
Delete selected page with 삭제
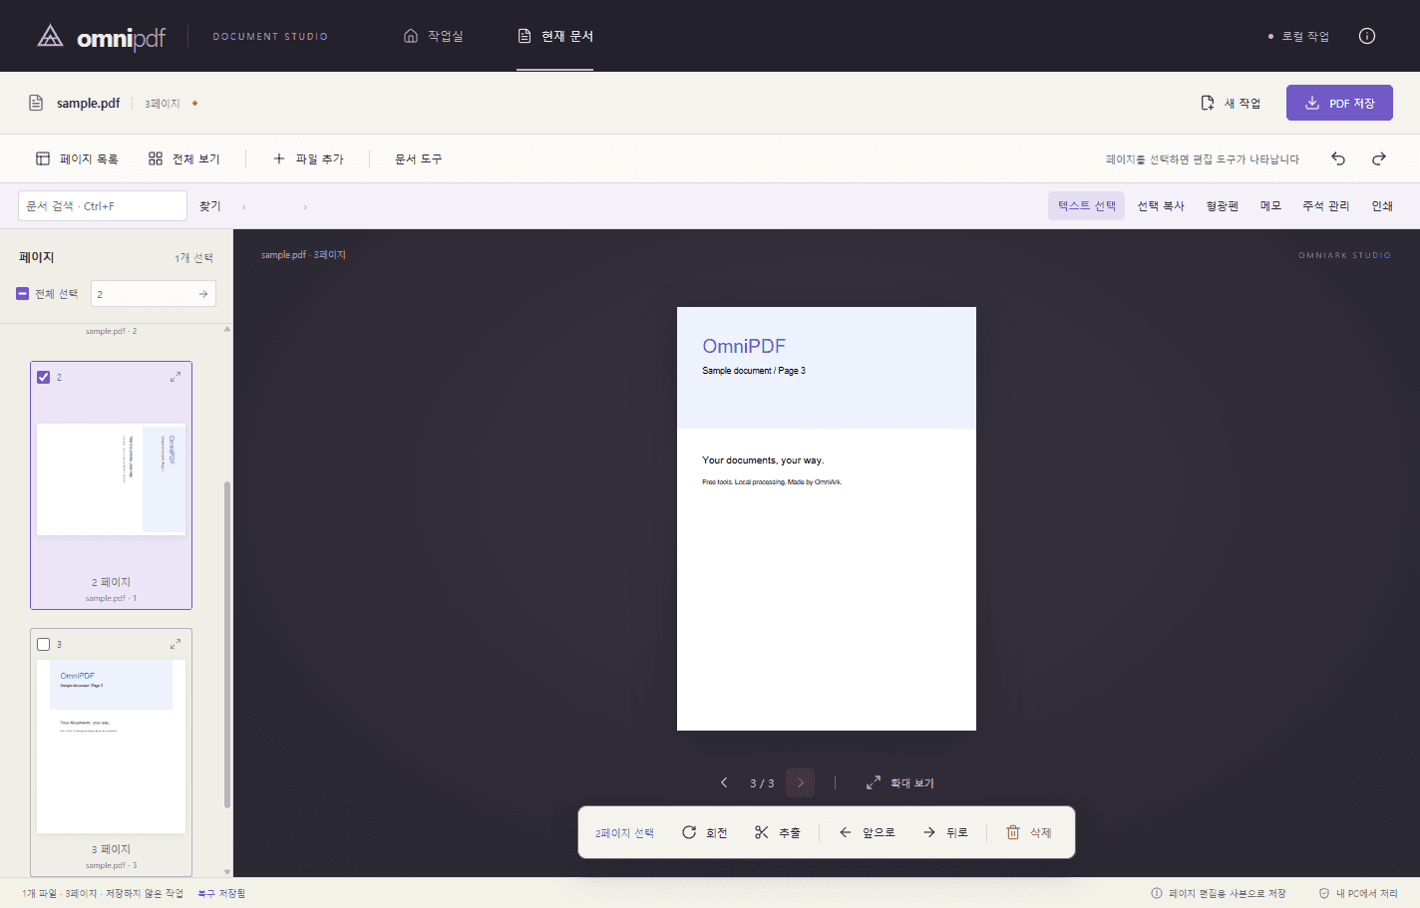1028,832
